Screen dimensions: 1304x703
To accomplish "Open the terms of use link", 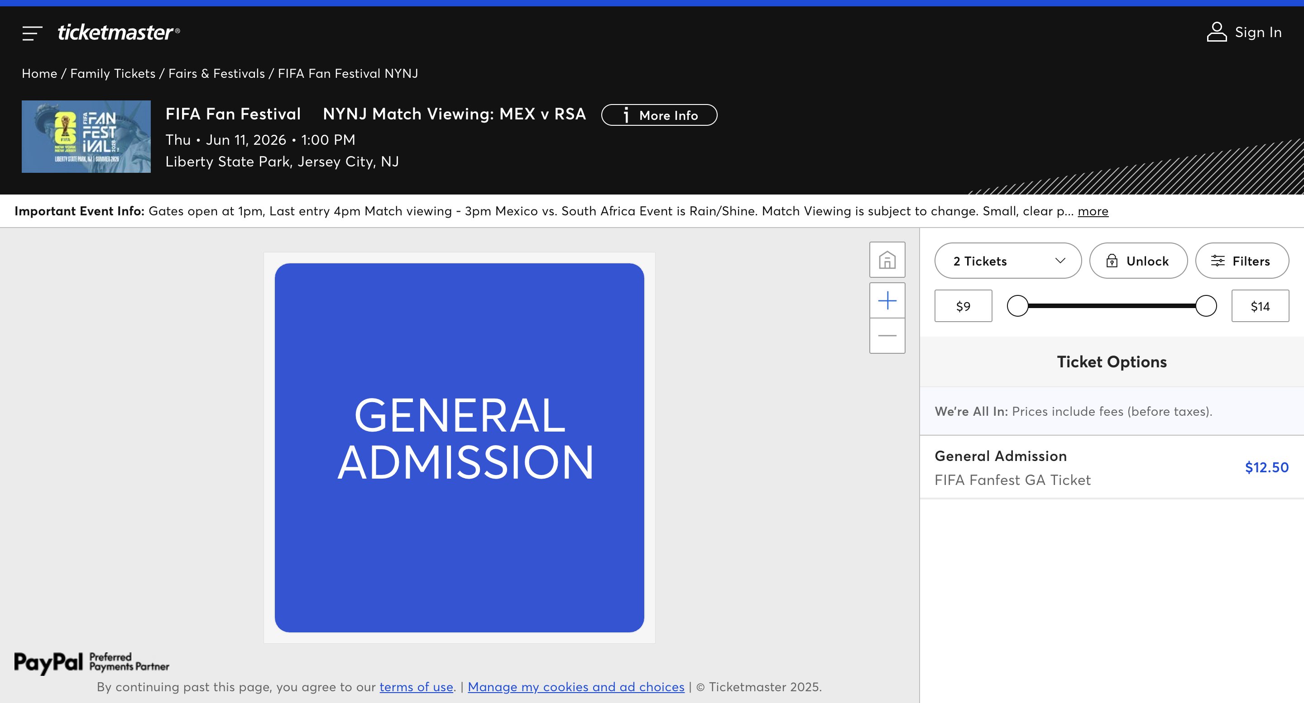I will coord(416,687).
